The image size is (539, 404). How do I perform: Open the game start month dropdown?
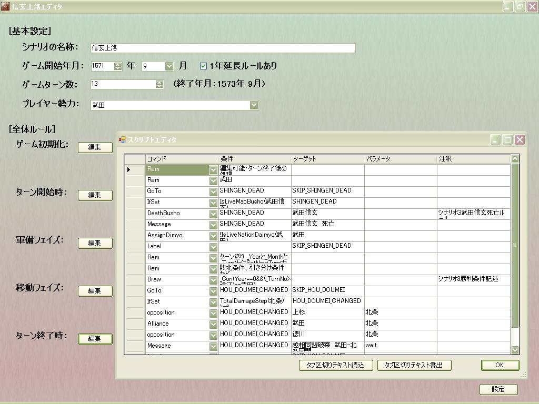tap(169, 66)
